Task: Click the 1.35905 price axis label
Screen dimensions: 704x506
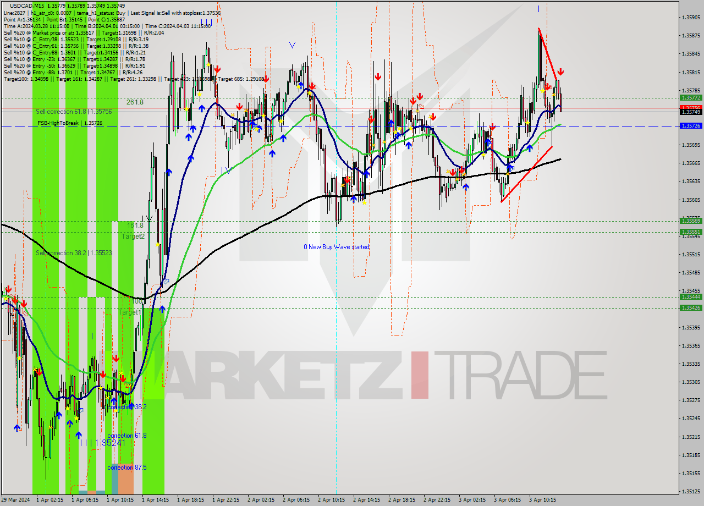Action: click(691, 18)
